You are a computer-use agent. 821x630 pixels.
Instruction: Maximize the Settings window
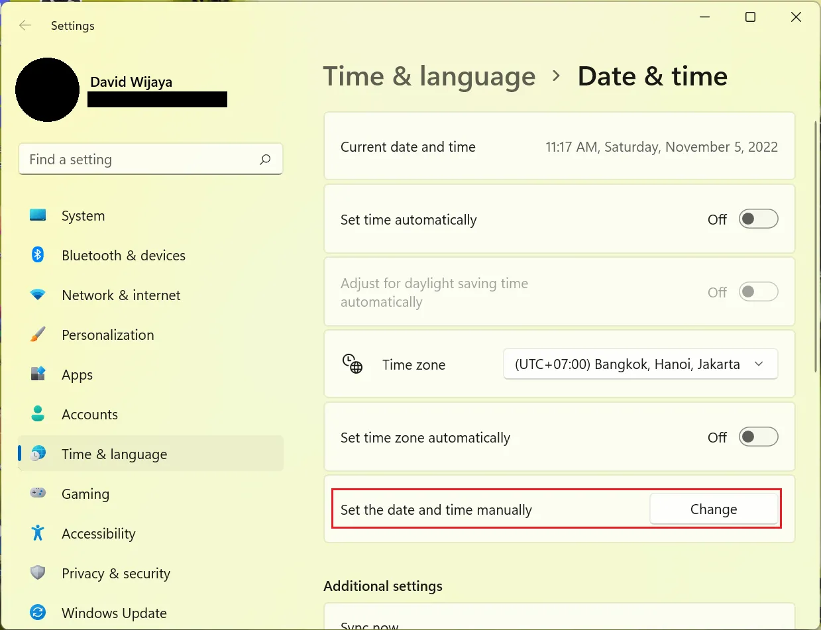point(750,18)
